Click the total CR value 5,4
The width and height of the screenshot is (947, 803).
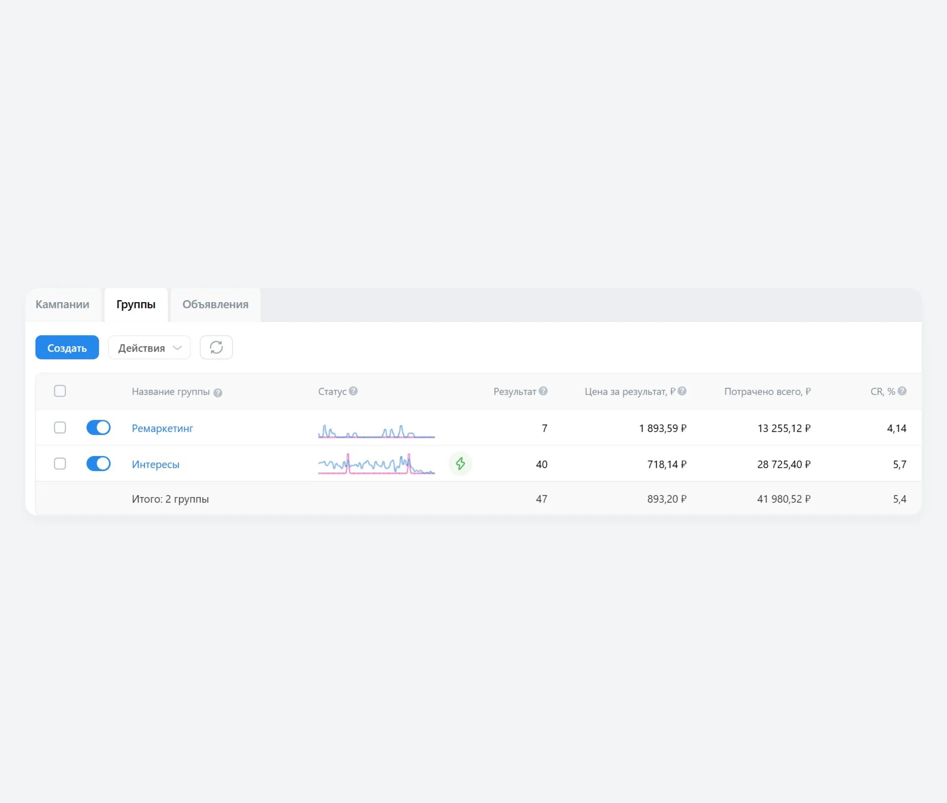(x=900, y=499)
